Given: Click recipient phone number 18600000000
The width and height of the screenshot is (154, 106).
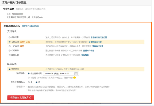Looking at the screenshot, I should tap(18, 14).
